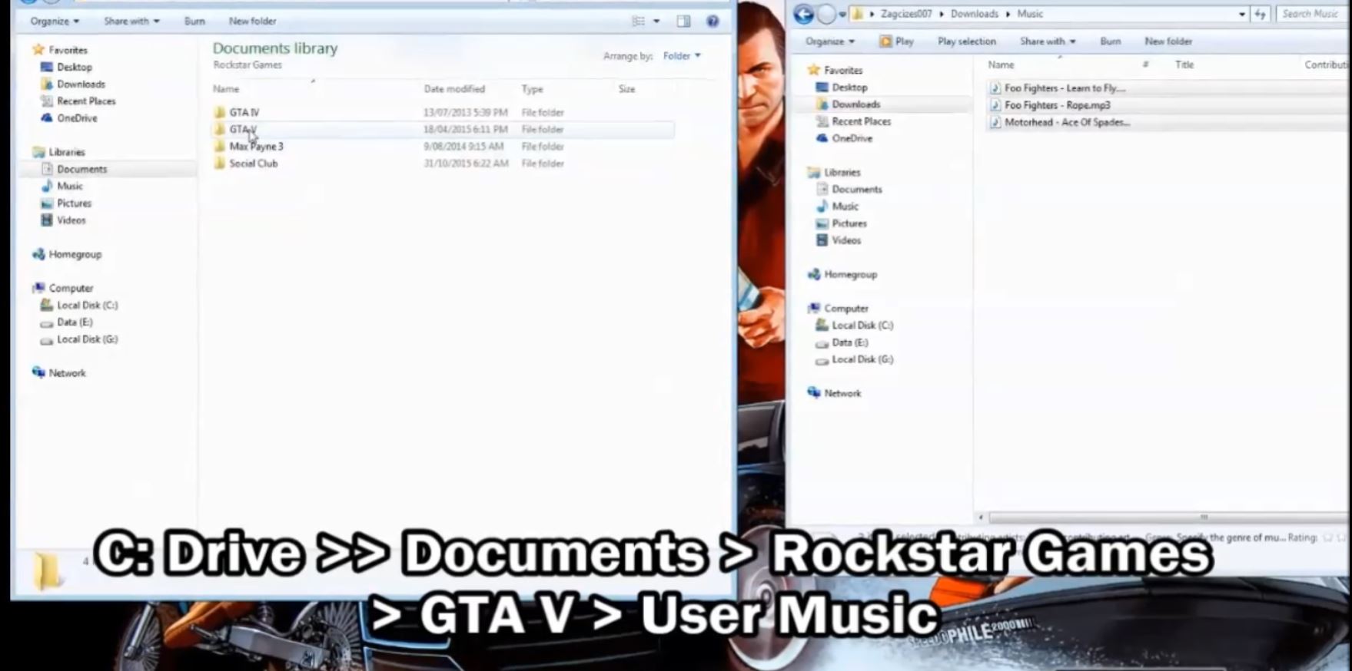Select Documents library in Documents window sidebar
Image resolution: width=1352 pixels, height=671 pixels.
[74, 169]
